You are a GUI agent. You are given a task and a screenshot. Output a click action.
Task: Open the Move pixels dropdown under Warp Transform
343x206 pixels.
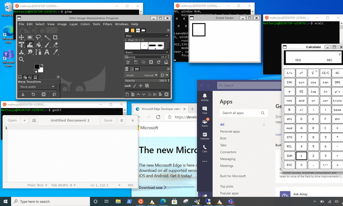37,87
